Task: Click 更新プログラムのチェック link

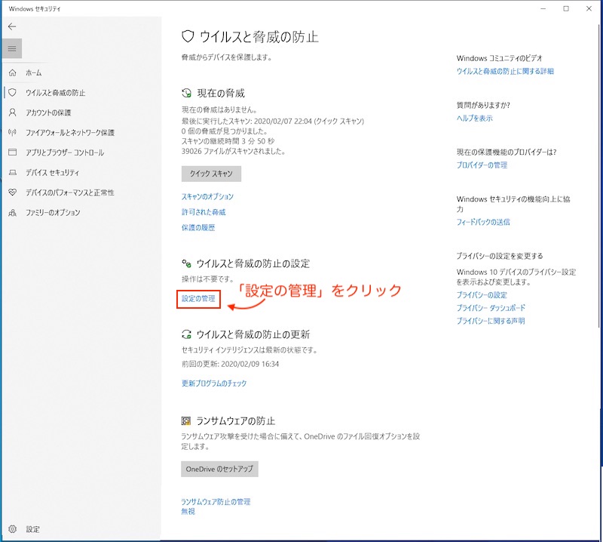Action: pos(214,383)
